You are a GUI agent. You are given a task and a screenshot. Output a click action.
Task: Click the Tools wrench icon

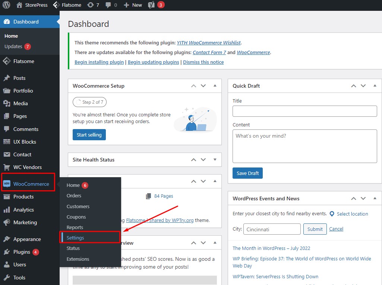[7, 278]
